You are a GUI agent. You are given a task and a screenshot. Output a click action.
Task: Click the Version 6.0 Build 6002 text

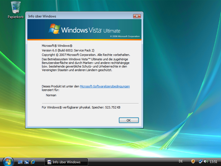68,50
